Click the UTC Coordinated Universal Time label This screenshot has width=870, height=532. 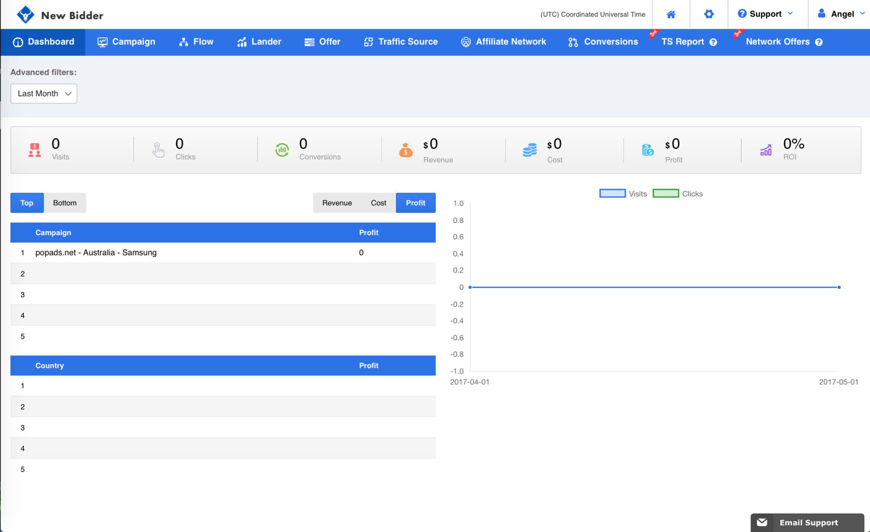coord(593,14)
